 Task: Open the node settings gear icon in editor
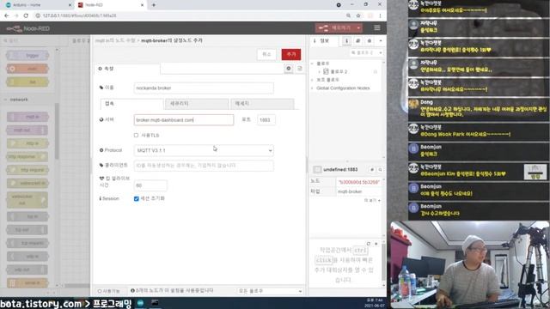pyautogui.click(x=289, y=69)
